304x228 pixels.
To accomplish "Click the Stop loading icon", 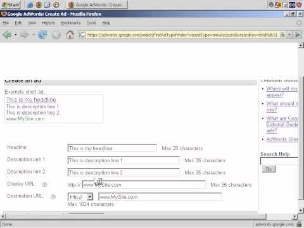I will pos(56,35).
